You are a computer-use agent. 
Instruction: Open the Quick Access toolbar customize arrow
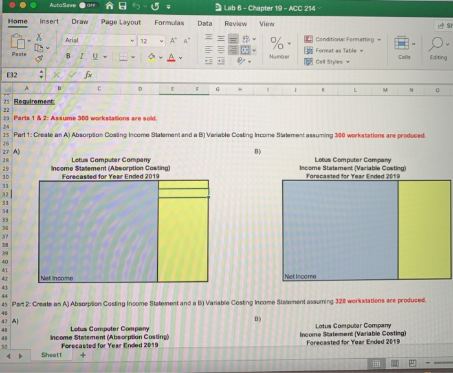point(168,6)
